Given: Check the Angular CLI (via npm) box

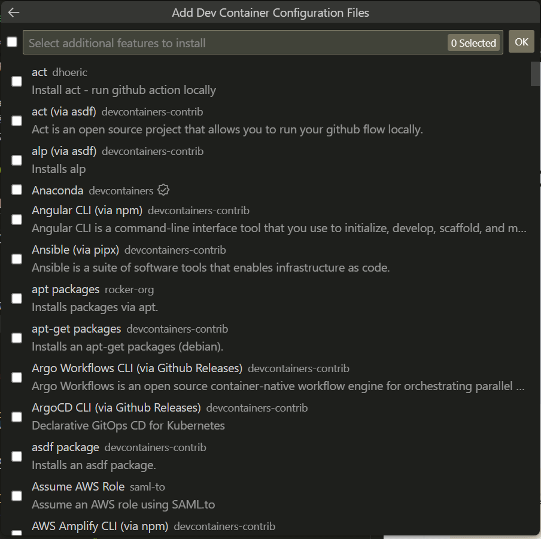Looking at the screenshot, I should click(x=17, y=220).
